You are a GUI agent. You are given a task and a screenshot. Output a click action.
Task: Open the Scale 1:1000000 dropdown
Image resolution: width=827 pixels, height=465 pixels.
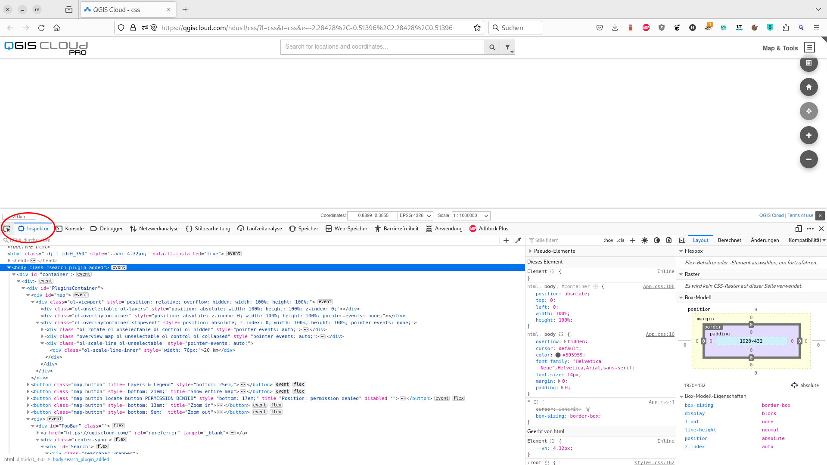471,216
